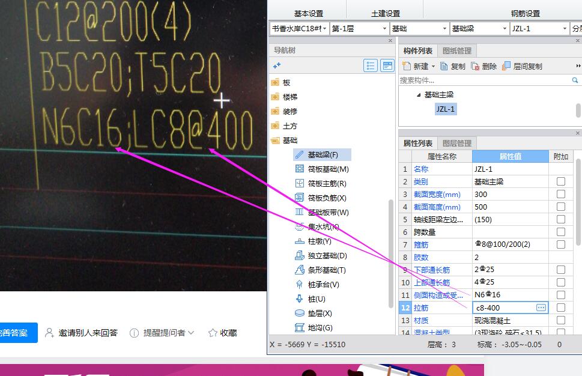The width and height of the screenshot is (582, 376).
Task: Open the 构件列表 tab
Action: tap(417, 51)
